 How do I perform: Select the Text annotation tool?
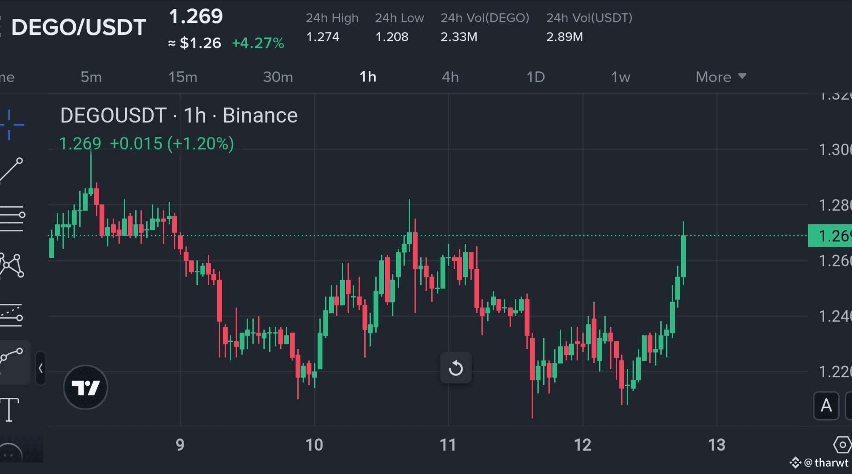click(10, 410)
